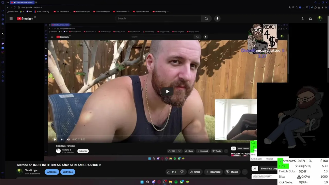The image size is (329, 185).
Task: Open the browser easy setup menu icon
Action: coord(325,7)
